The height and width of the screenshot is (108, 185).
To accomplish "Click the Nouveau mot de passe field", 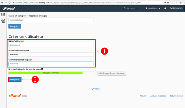I will 51,54.
